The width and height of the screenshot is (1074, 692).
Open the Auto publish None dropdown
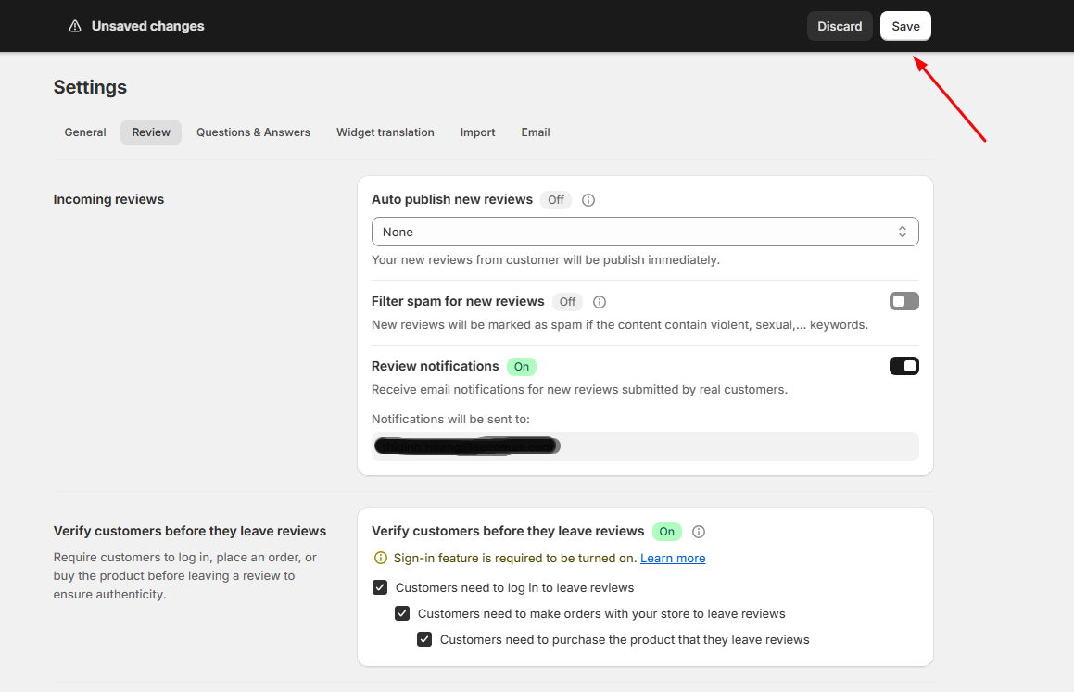pos(645,232)
